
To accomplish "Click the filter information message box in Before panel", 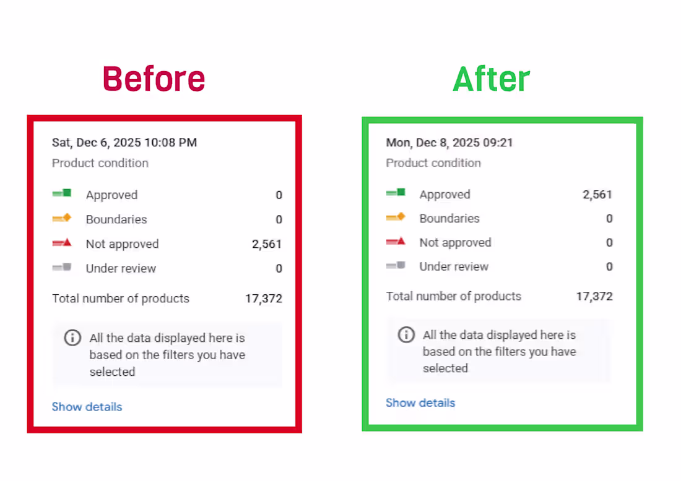I will [167, 354].
